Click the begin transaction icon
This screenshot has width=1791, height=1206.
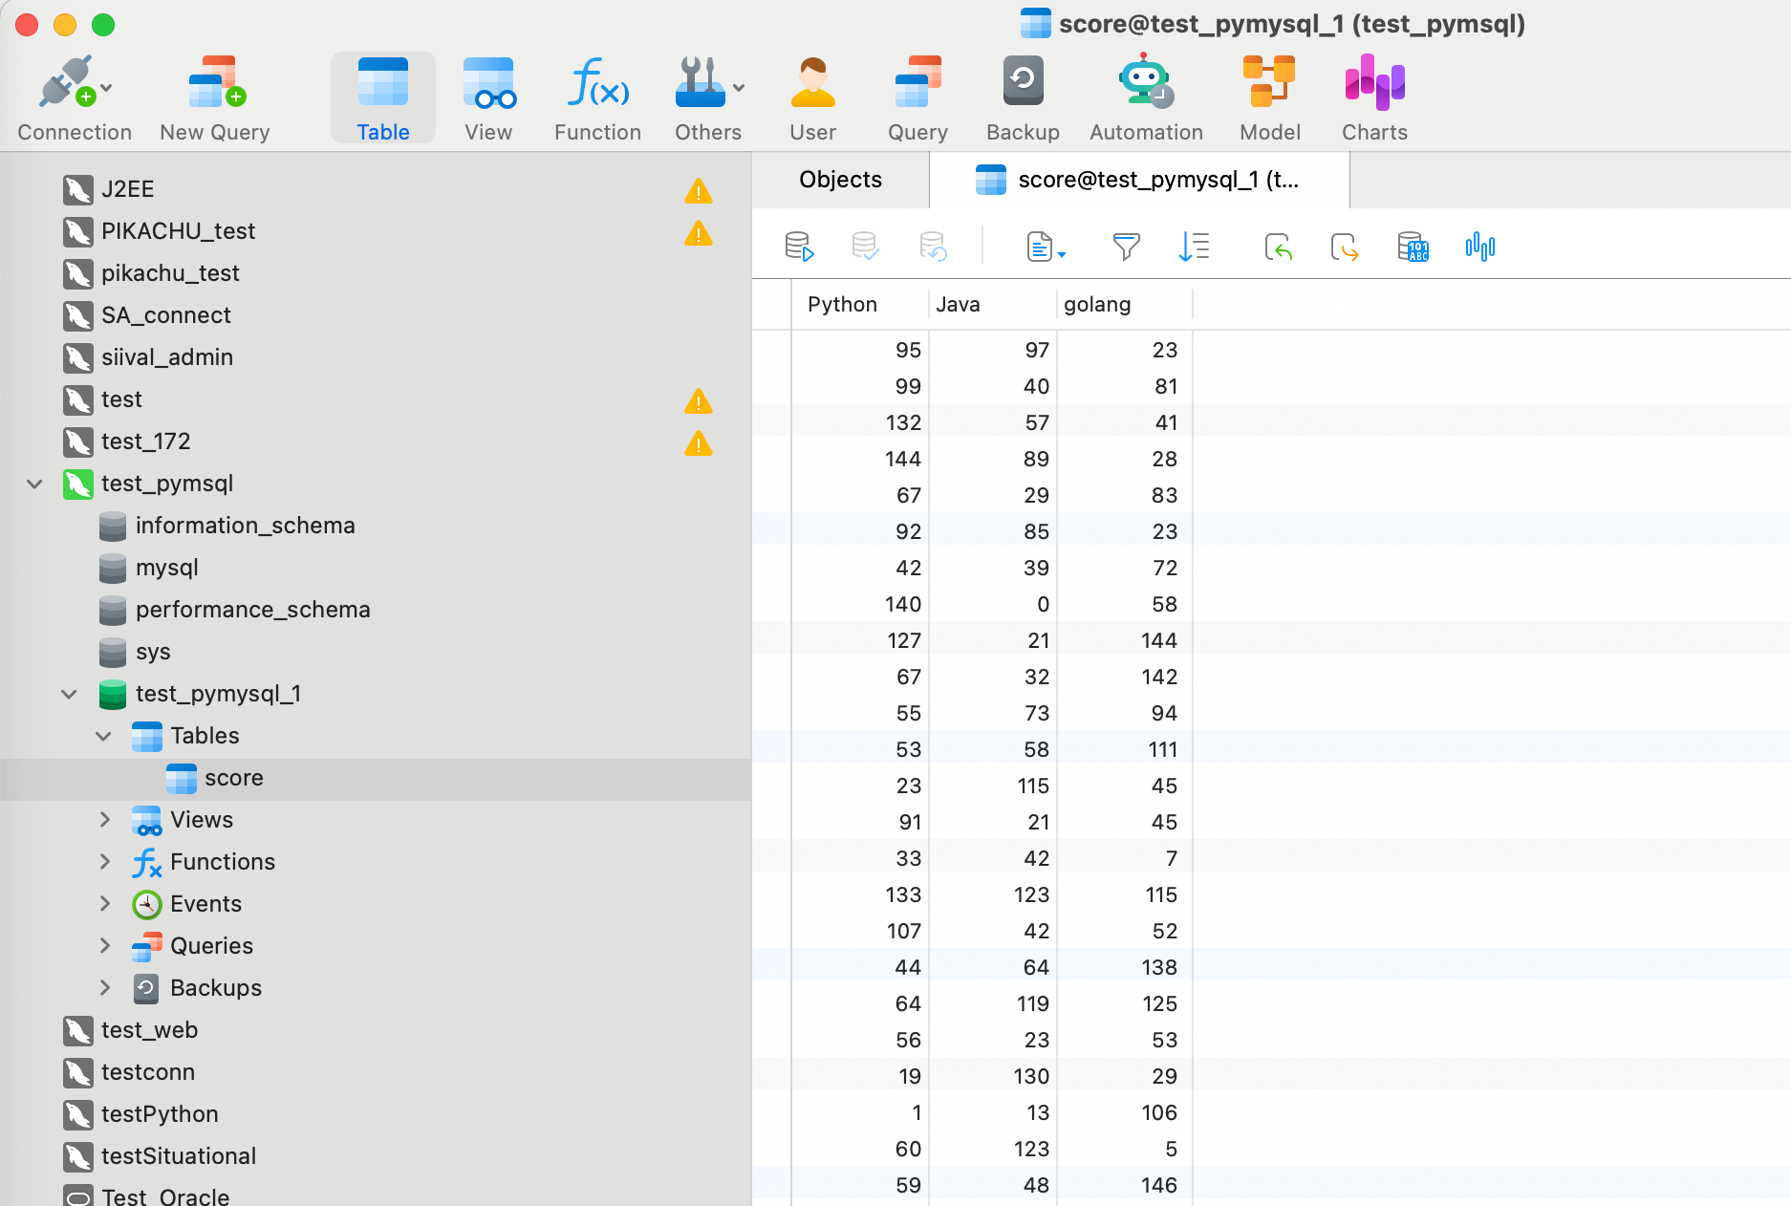pos(798,248)
